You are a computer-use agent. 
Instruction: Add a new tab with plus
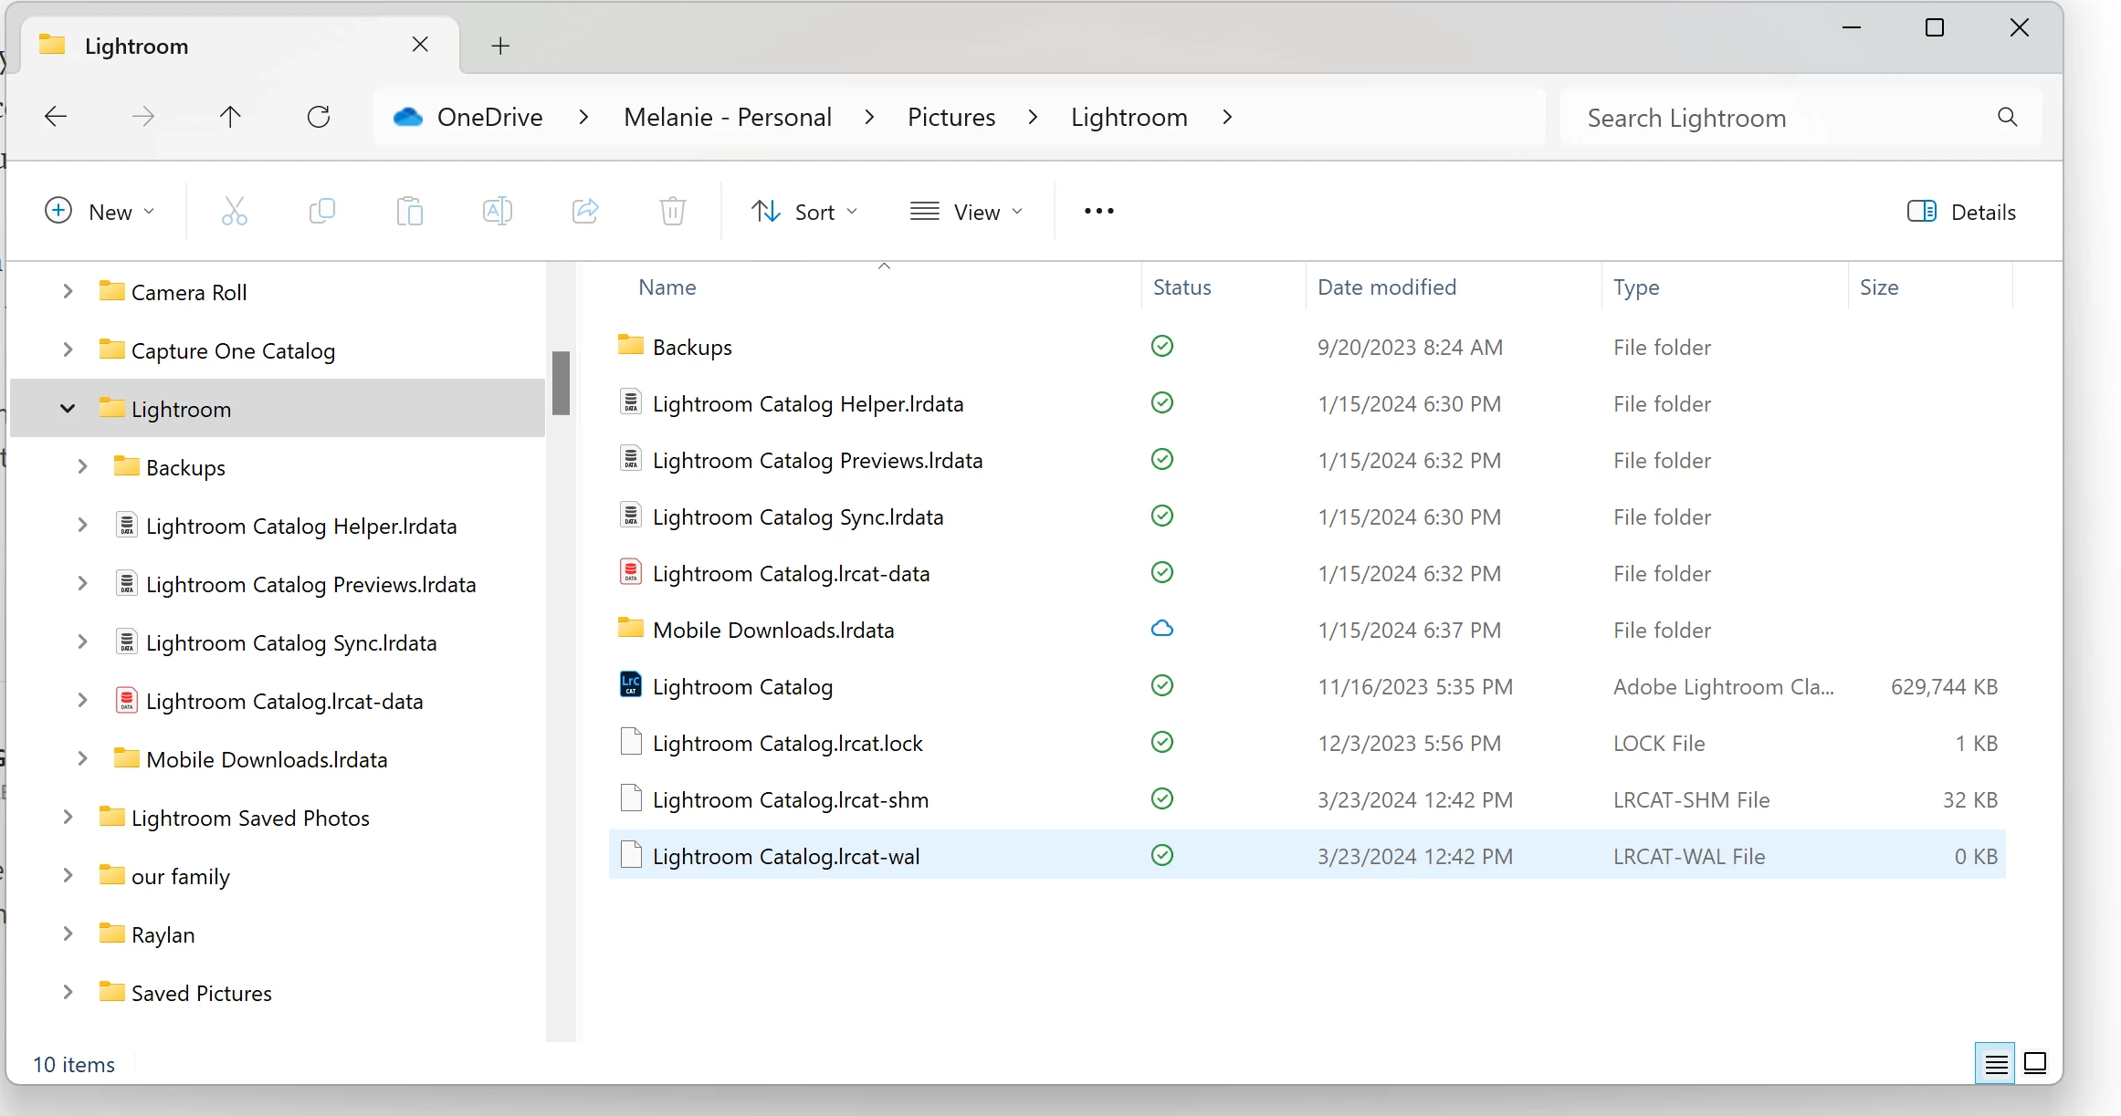click(500, 46)
